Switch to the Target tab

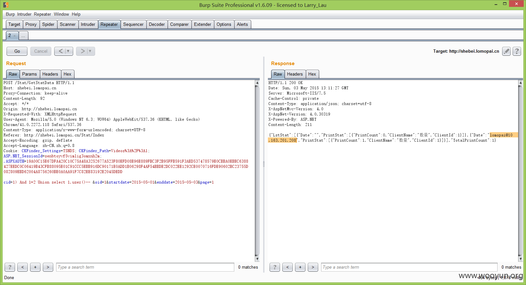tap(14, 25)
